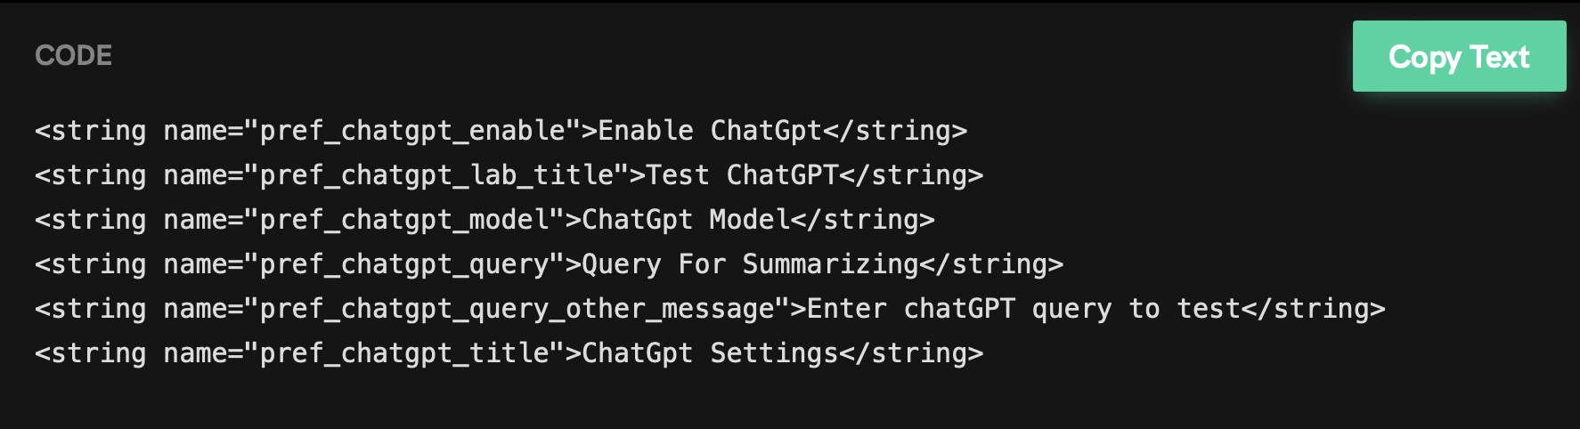The image size is (1580, 429).
Task: Click the opening <string tag on first line
Action: pyautogui.click(x=91, y=131)
